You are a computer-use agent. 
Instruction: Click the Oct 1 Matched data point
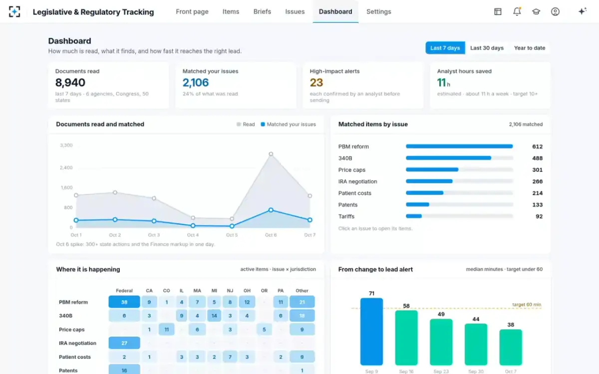(76, 220)
